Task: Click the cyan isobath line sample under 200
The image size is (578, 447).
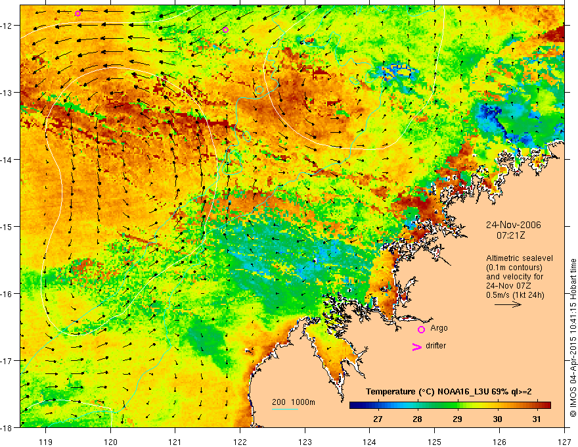Action: pyautogui.click(x=285, y=409)
